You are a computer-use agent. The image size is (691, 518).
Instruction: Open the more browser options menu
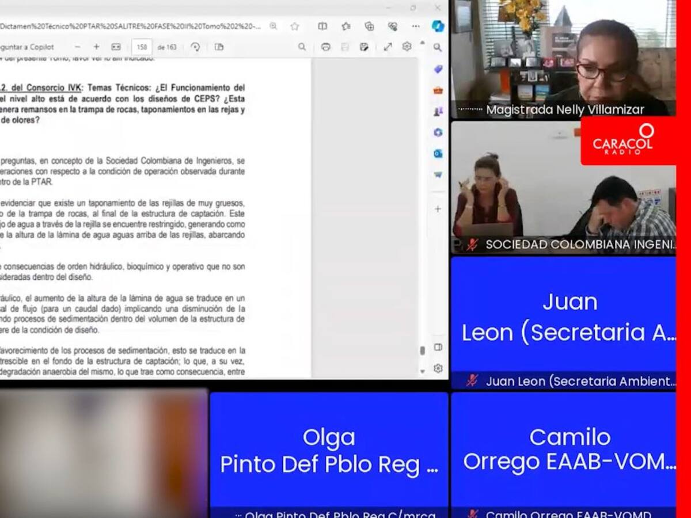pyautogui.click(x=416, y=26)
